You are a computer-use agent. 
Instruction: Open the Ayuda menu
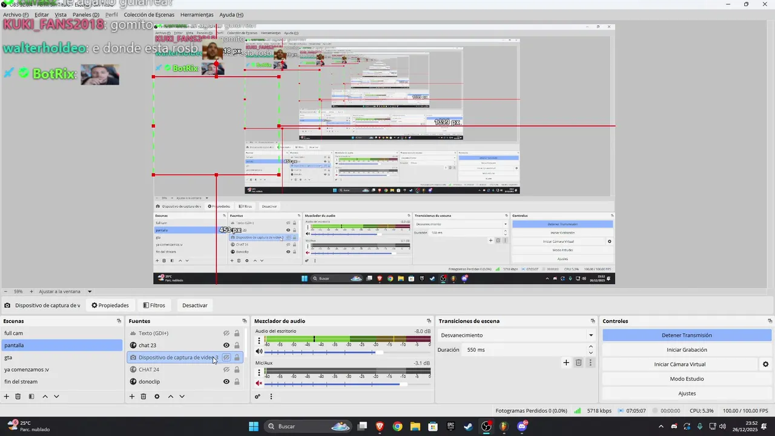click(x=231, y=15)
